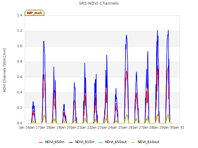
Task: Select the NDVI_810out legend label
Action: 148,142
